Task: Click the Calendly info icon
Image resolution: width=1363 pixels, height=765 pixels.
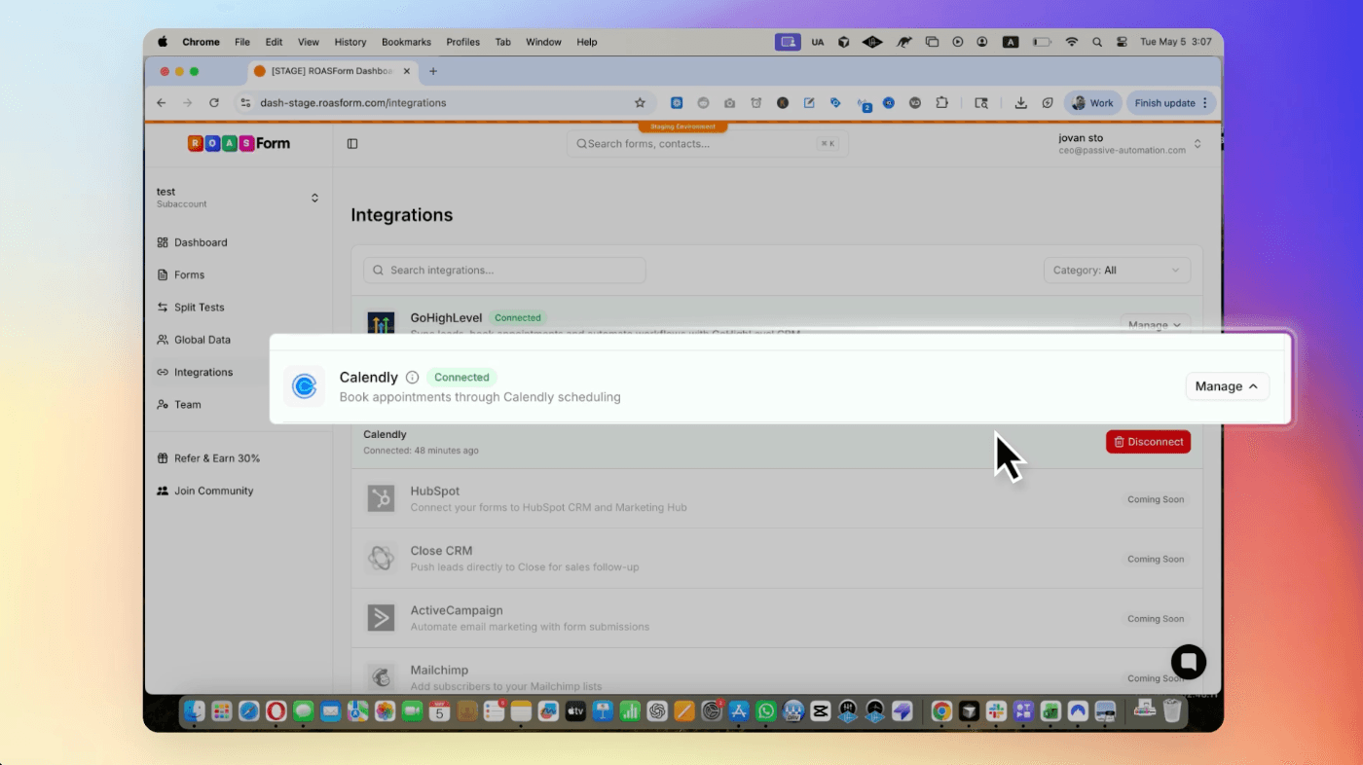Action: pos(412,378)
